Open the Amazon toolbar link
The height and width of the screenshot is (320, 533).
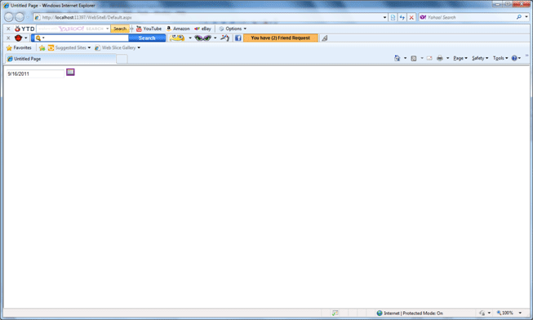[x=178, y=29]
